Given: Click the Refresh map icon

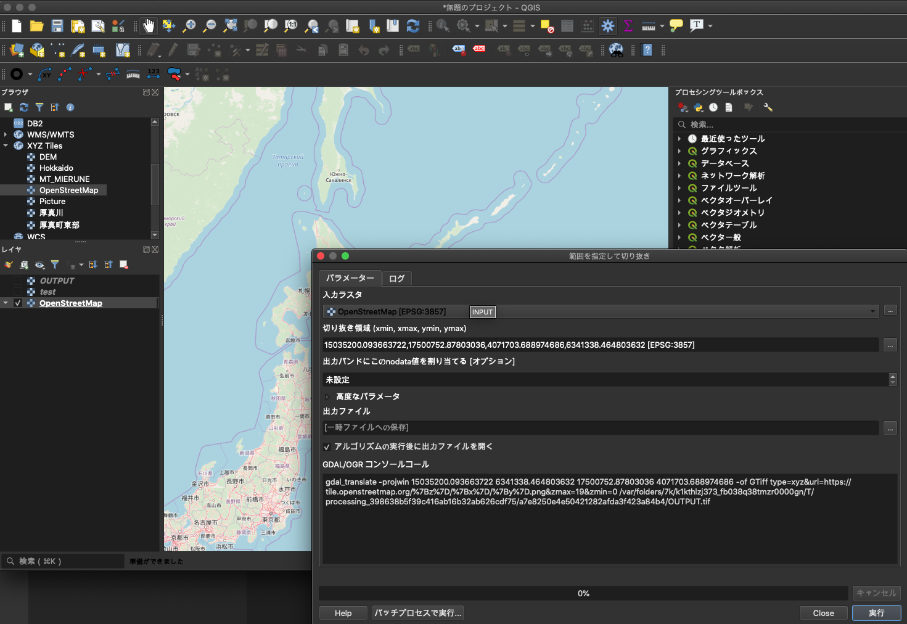Looking at the screenshot, I should (413, 26).
